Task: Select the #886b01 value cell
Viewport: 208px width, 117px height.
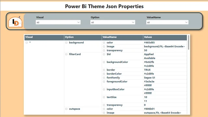Action: tap(165, 109)
